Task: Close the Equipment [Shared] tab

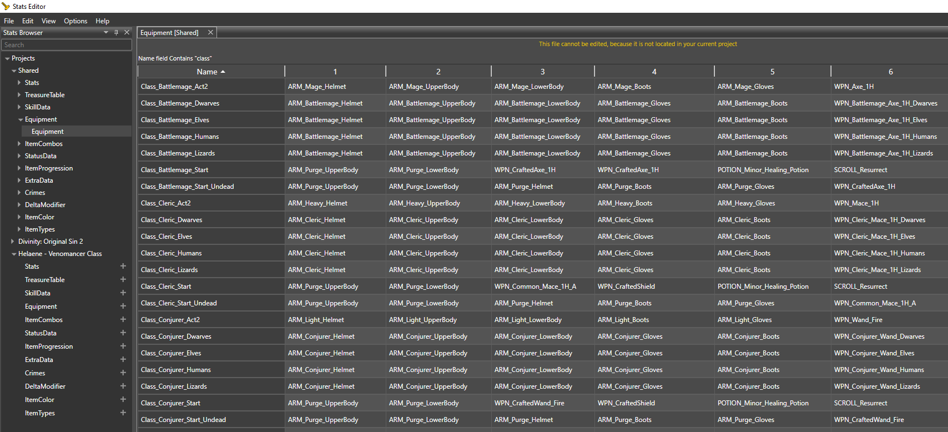Action: tap(210, 33)
